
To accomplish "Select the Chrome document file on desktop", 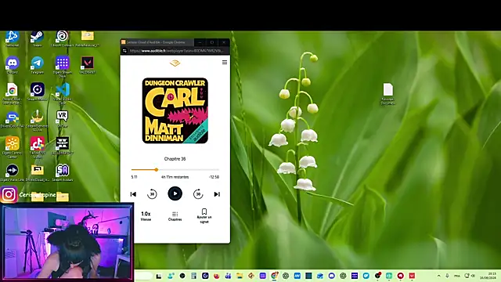I will click(12, 93).
